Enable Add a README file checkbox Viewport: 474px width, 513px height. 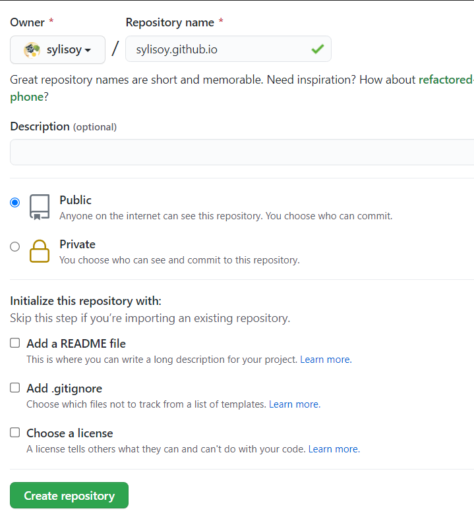15,343
